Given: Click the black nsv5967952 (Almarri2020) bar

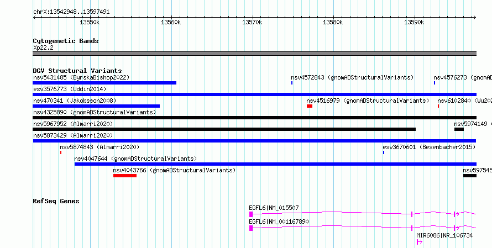Looking at the screenshot, I should click(x=224, y=129).
